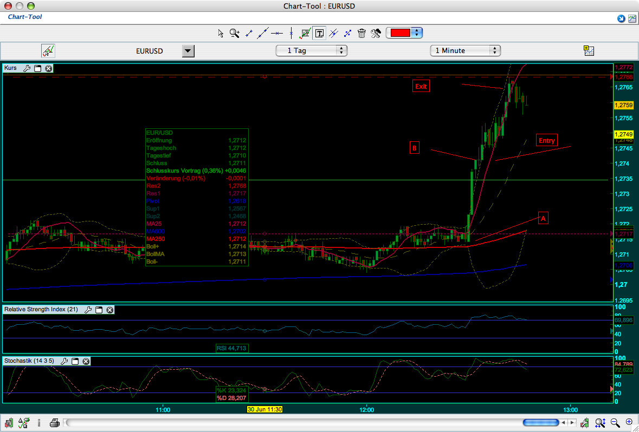
Task: Expand the EURUSD symbol dropdown arrow
Action: pyautogui.click(x=188, y=51)
